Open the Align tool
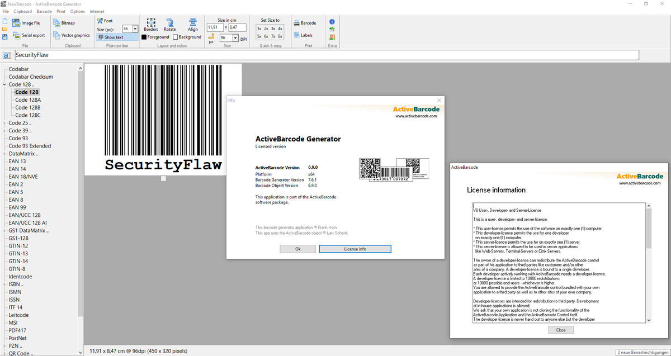This screenshot has height=356, width=671. point(193,25)
